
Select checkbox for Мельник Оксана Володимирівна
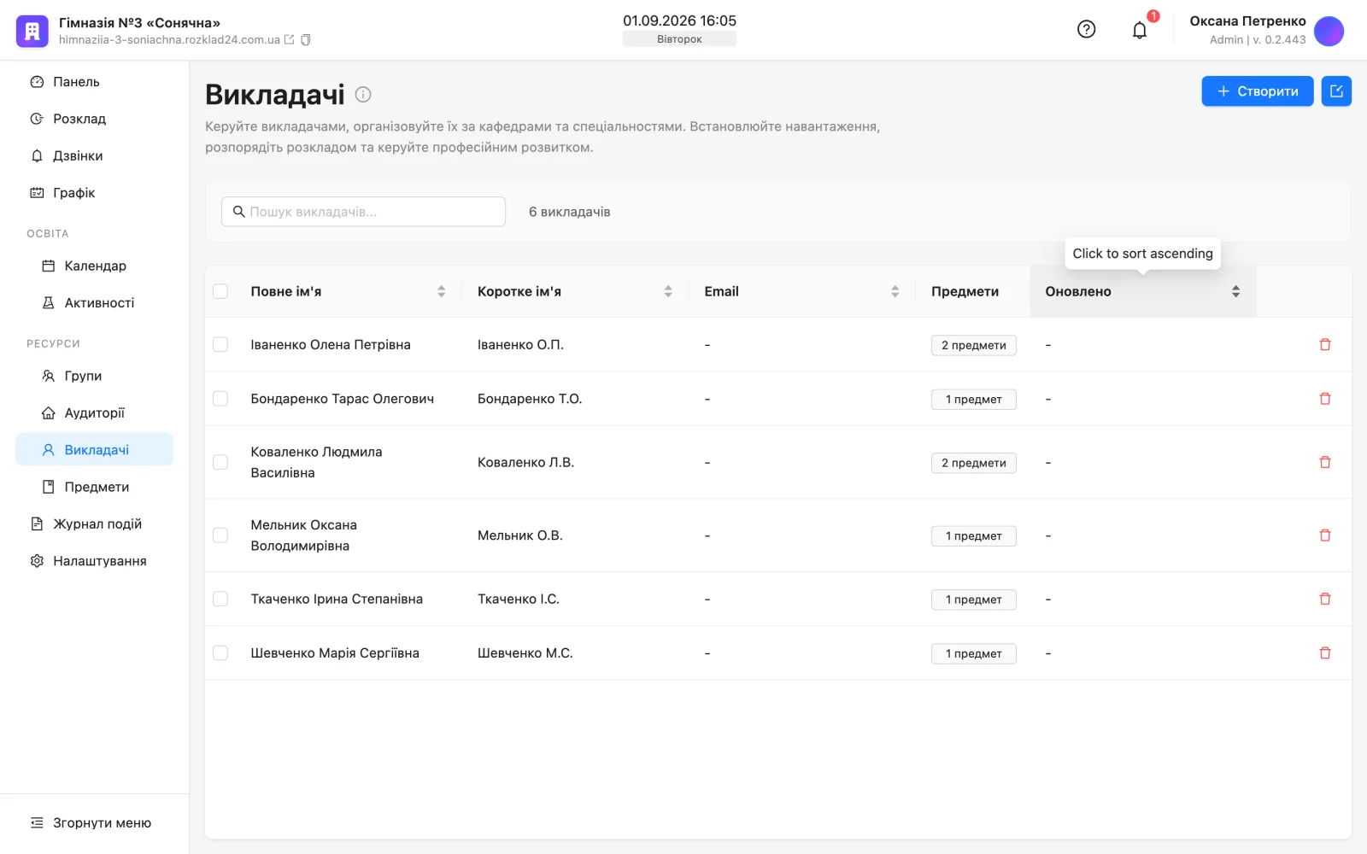pyautogui.click(x=220, y=535)
